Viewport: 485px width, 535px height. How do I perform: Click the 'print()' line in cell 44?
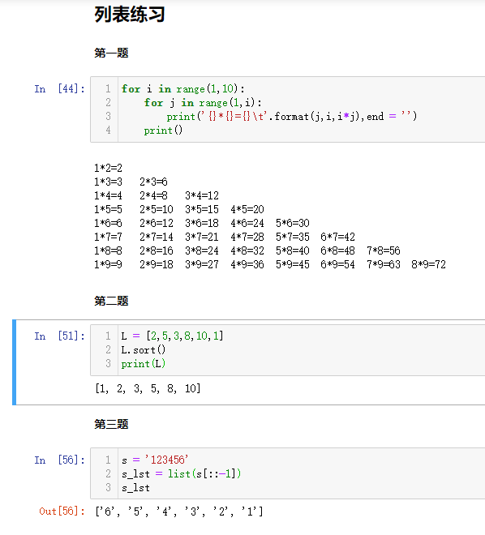(x=163, y=131)
